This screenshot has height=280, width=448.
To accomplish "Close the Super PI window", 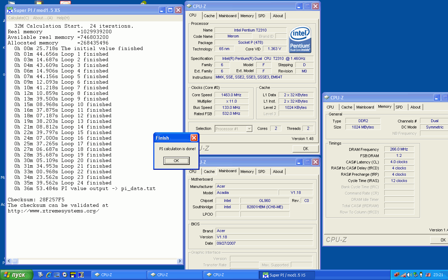I will pos(178,10).
